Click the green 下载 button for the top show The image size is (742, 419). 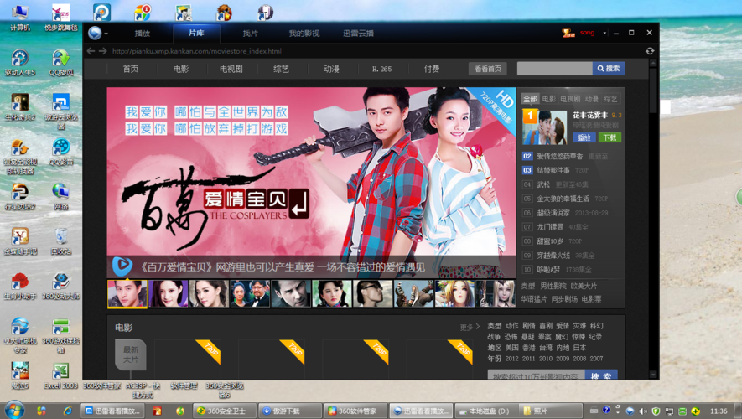click(x=610, y=137)
